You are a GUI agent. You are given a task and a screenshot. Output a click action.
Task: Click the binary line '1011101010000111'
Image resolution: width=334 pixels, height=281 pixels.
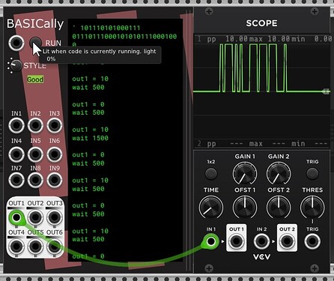[x=110, y=28]
